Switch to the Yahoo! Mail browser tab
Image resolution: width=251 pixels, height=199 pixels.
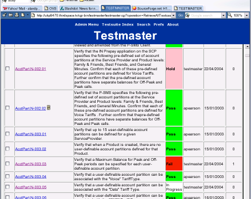pos(22,8)
